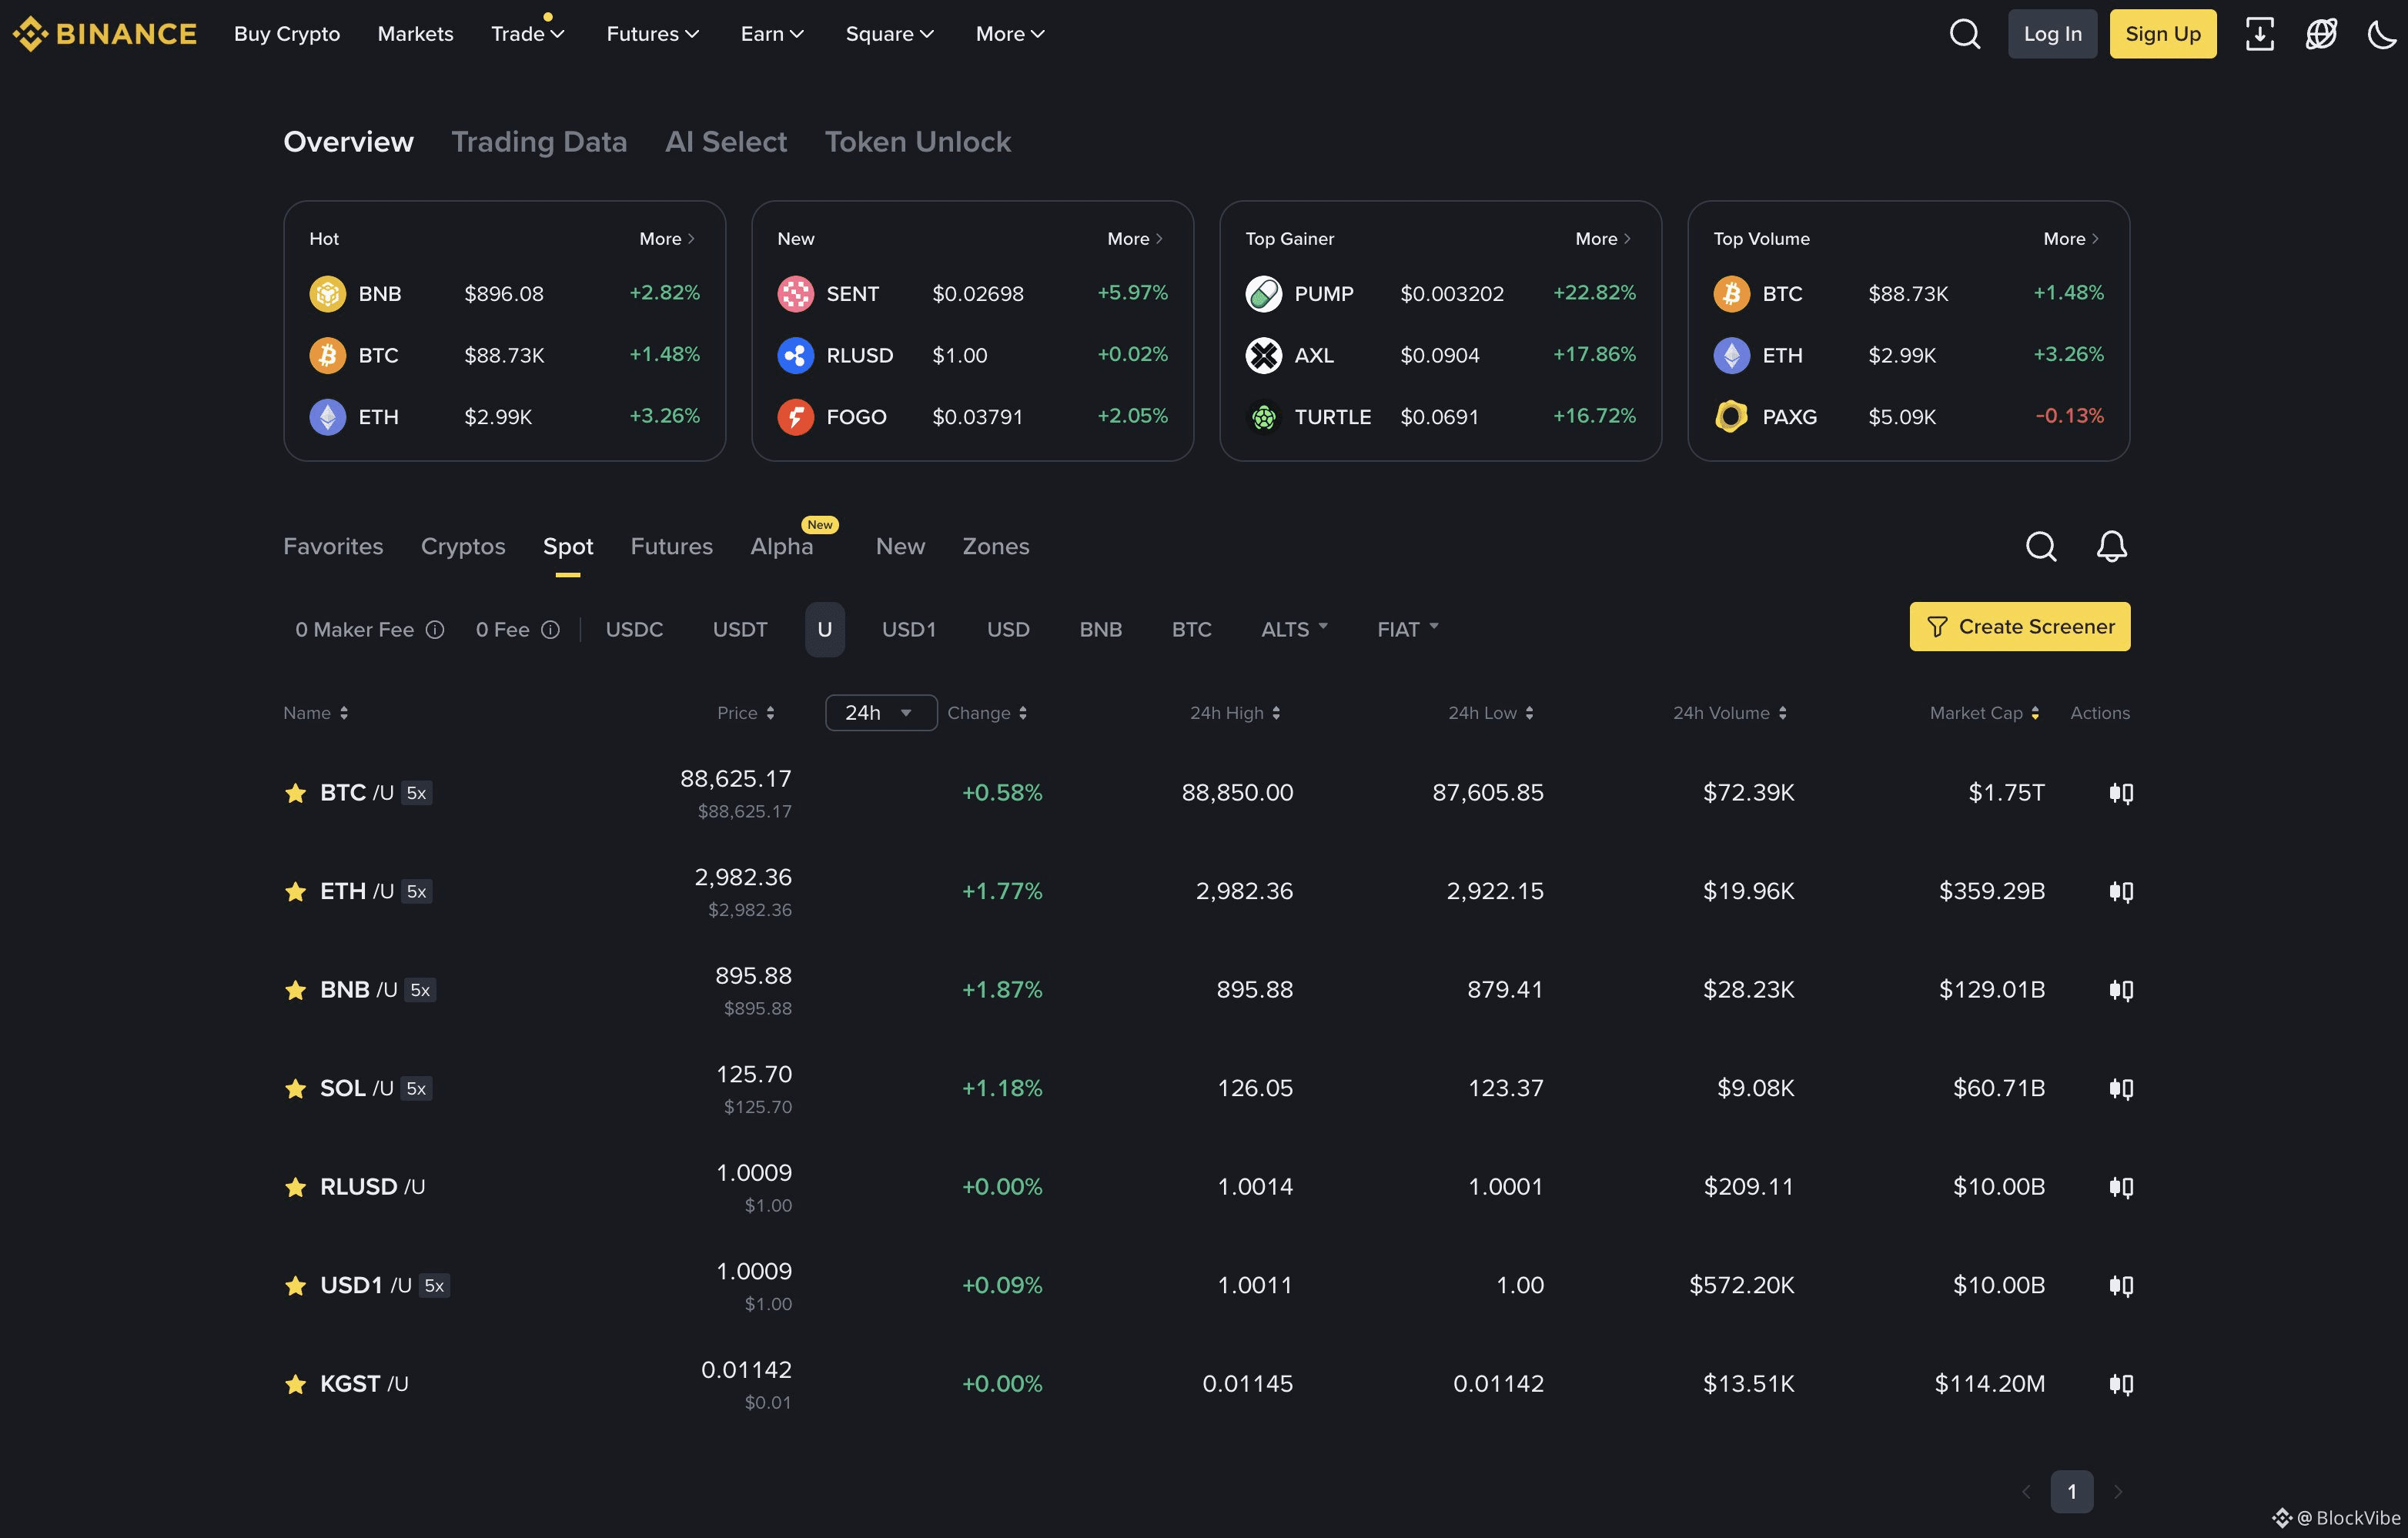Click the price alert bell icon
Image resolution: width=2408 pixels, height=1538 pixels.
2111,546
